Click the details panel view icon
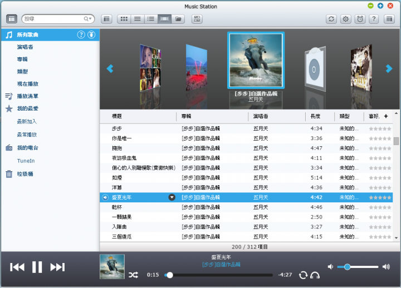The height and width of the screenshot is (288, 401). click(x=106, y=19)
